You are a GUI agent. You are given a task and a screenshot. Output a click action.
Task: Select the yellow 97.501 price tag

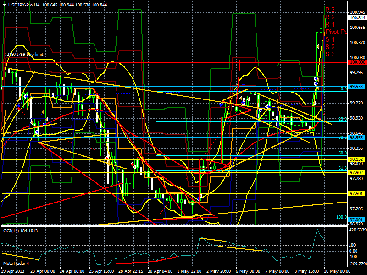(x=357, y=193)
